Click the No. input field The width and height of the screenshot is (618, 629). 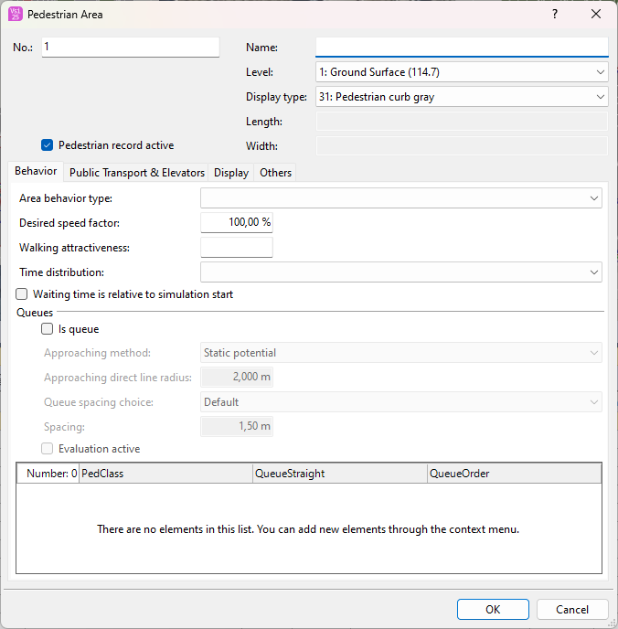[x=130, y=48]
